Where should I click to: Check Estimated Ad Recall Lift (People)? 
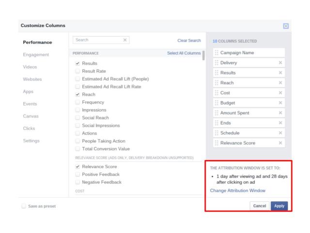77,79
